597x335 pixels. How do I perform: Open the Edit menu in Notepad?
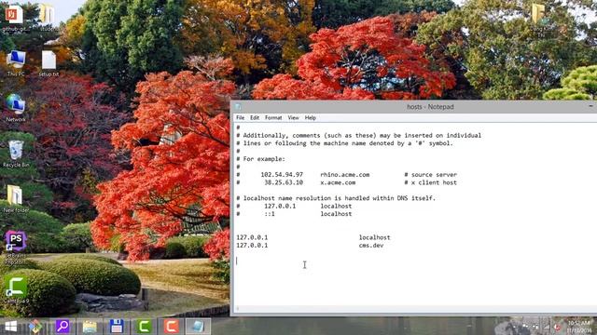point(255,118)
